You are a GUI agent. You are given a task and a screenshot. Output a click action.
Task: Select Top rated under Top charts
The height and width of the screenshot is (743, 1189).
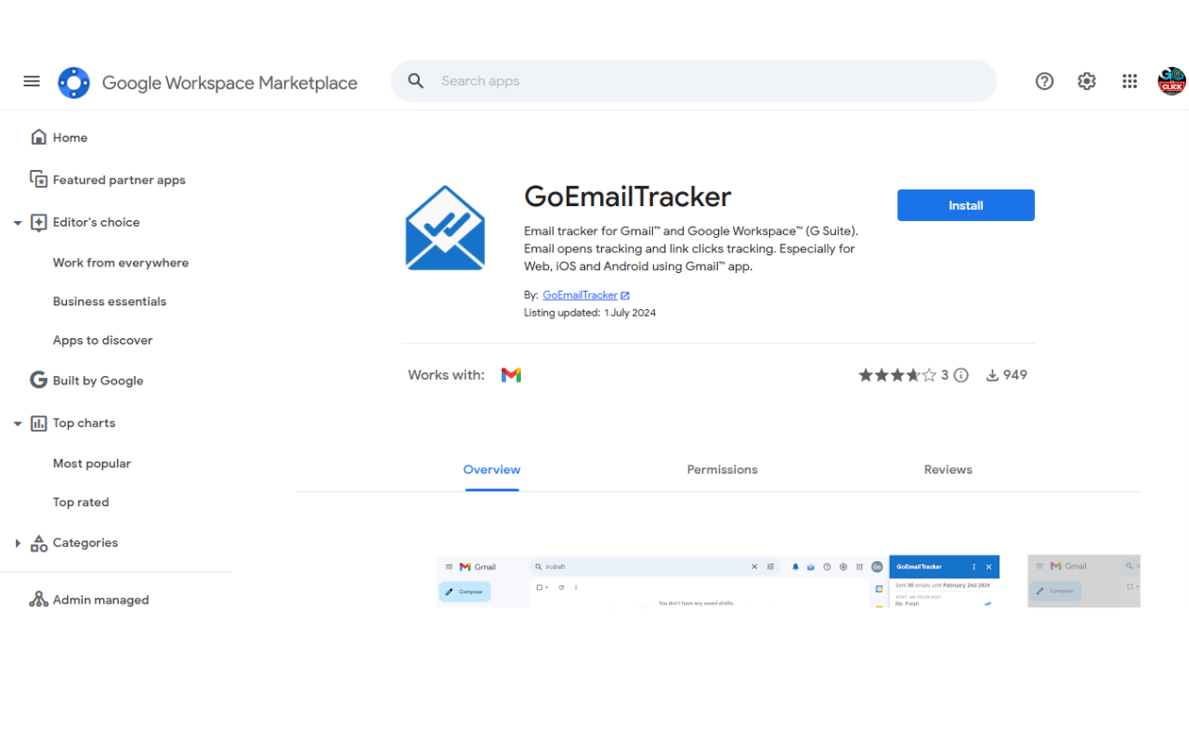click(x=81, y=502)
